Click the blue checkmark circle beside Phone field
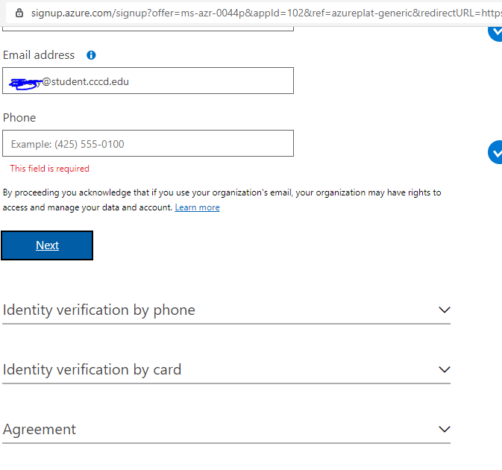Screen dimensions: 502x470 coord(495,152)
